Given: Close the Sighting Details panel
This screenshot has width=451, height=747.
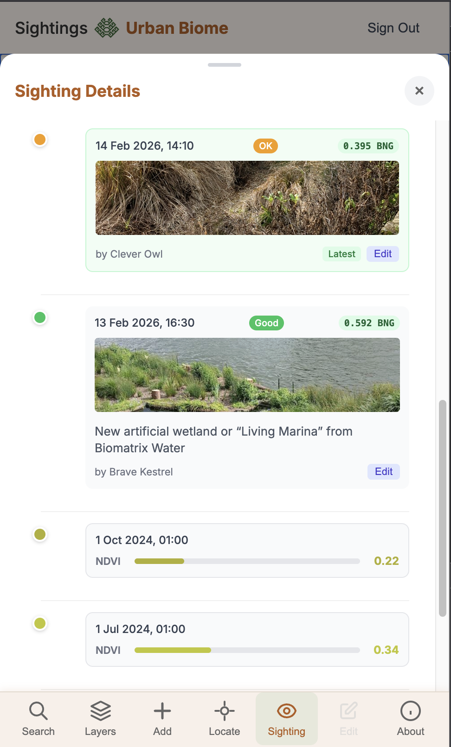Looking at the screenshot, I should coord(419,91).
